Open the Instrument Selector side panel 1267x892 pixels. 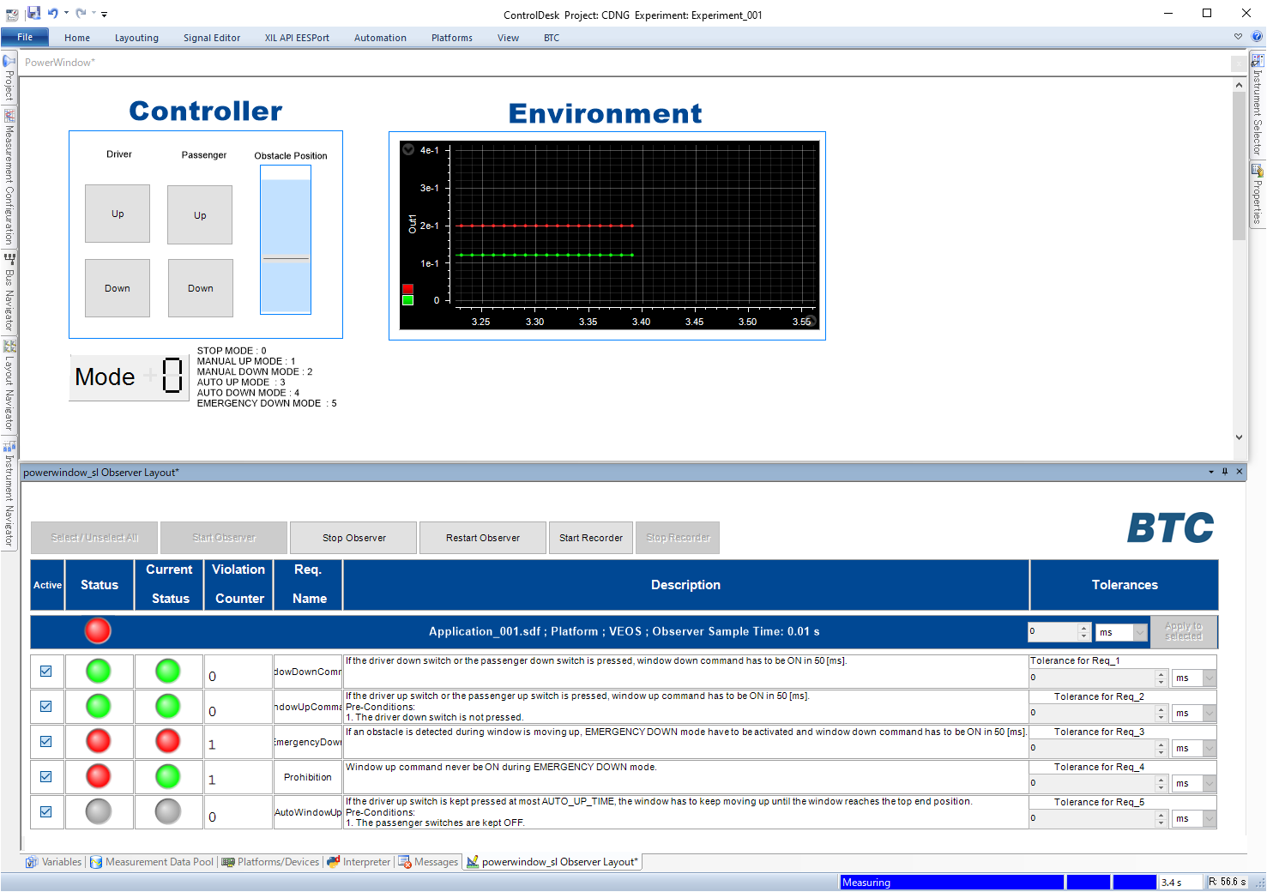[x=1258, y=105]
